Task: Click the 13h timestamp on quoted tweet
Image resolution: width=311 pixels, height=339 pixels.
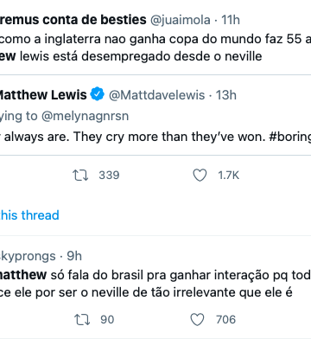Action: point(226,95)
